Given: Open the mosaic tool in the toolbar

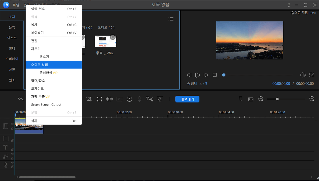Looking at the screenshot, I should 109,99.
